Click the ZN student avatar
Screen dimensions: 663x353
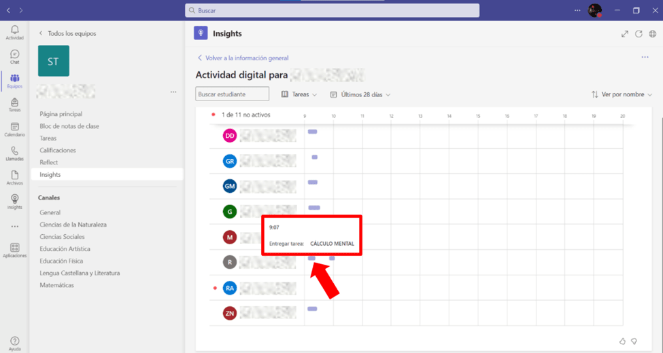(x=230, y=314)
